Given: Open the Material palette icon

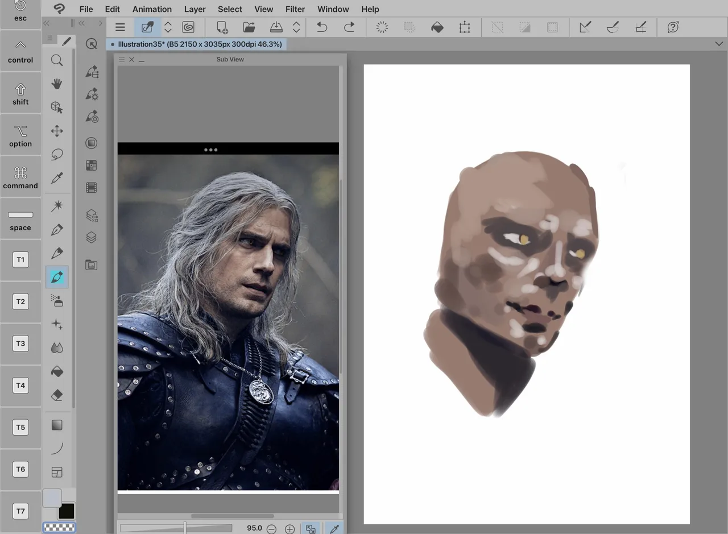Looking at the screenshot, I should [92, 264].
